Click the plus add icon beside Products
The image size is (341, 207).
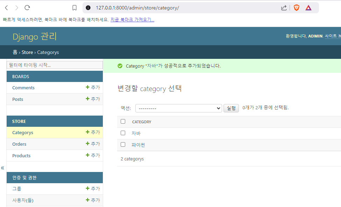coord(87,155)
